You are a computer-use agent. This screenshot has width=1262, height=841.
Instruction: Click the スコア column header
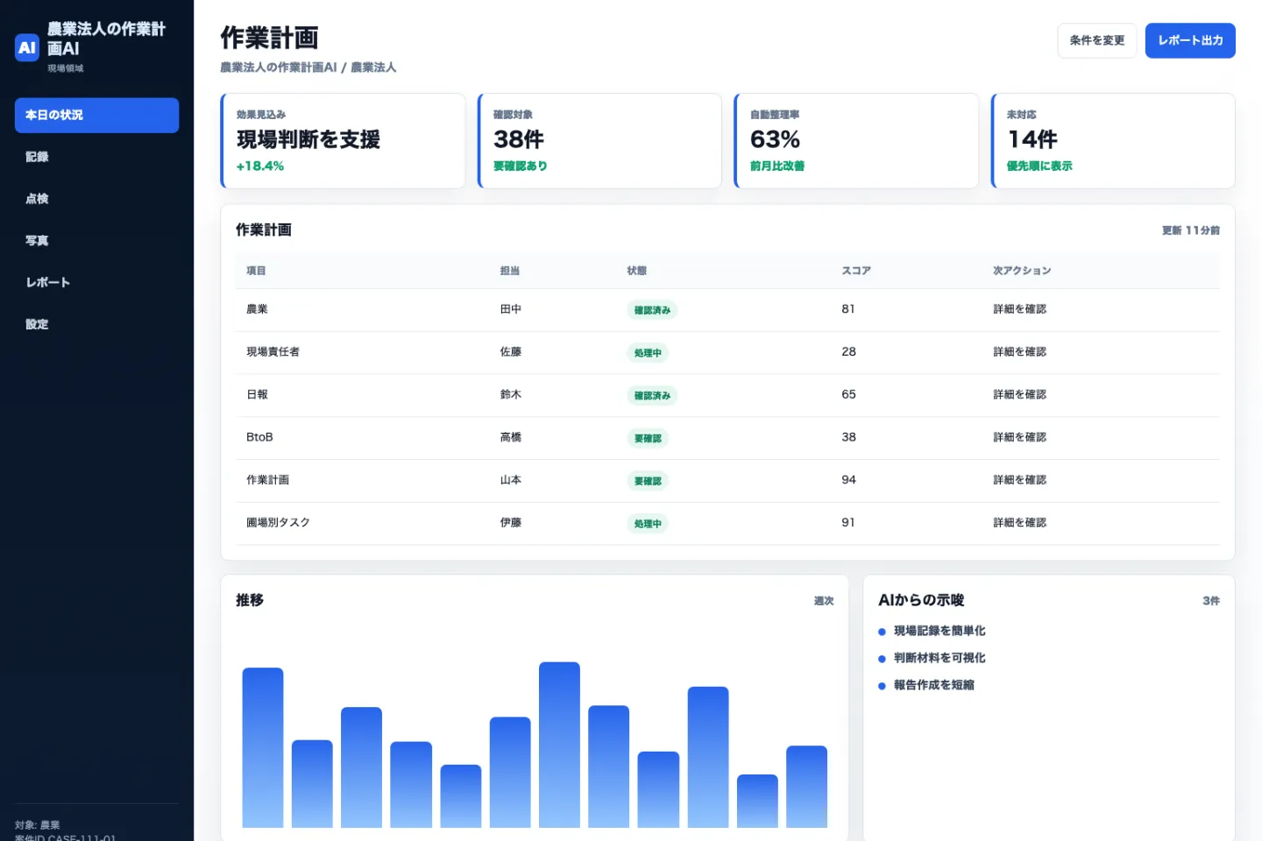[x=856, y=271]
